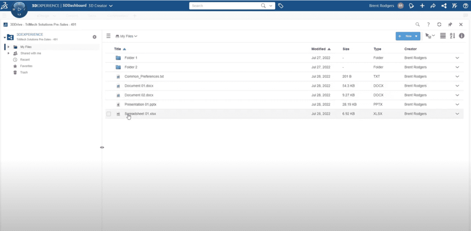Toggle the hamburger side panel icon
The height and width of the screenshot is (231, 471).
click(x=109, y=36)
